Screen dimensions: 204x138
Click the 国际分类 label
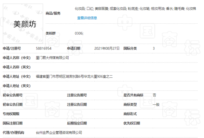130,48
